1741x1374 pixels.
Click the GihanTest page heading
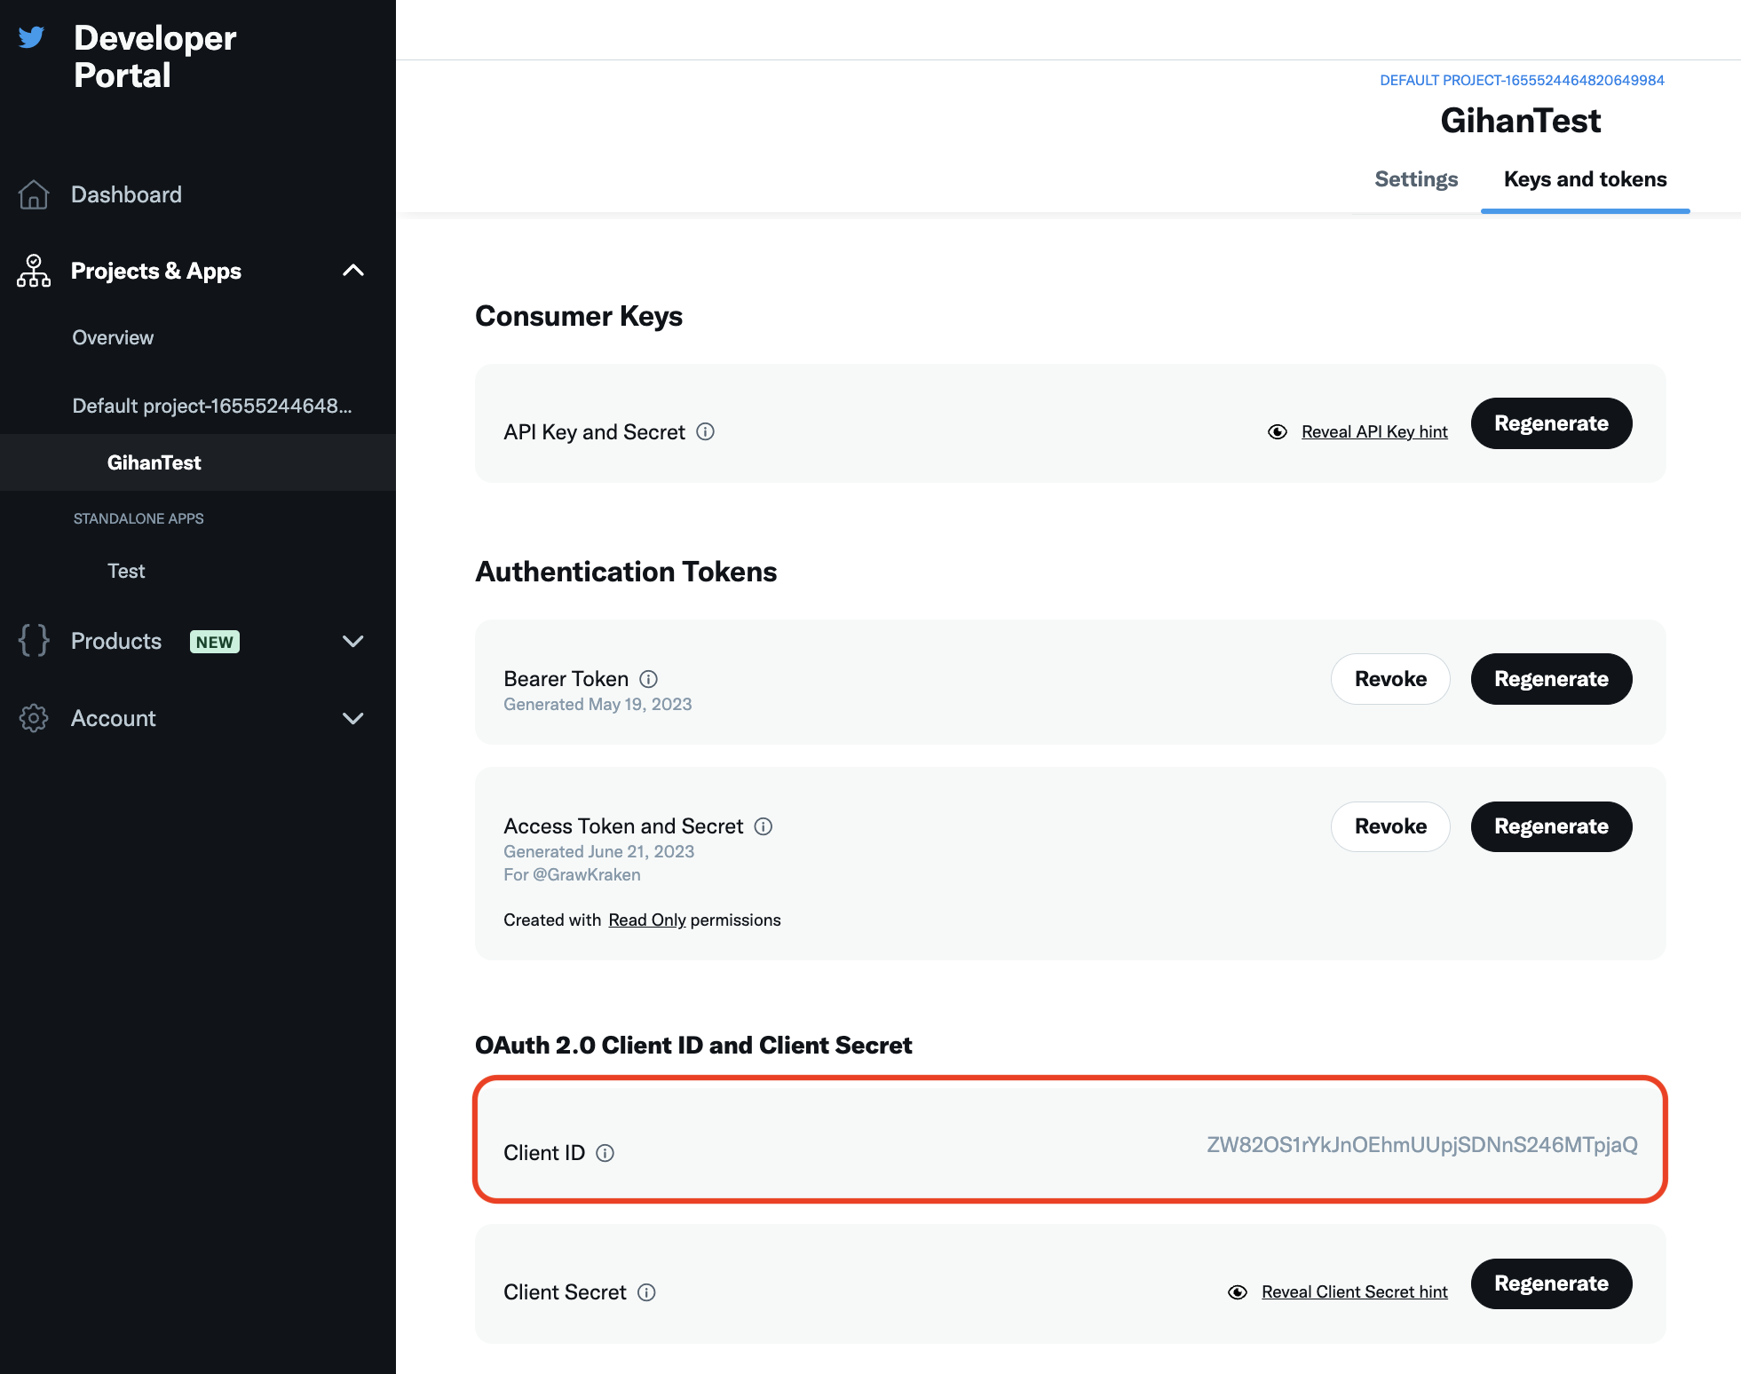[1521, 121]
